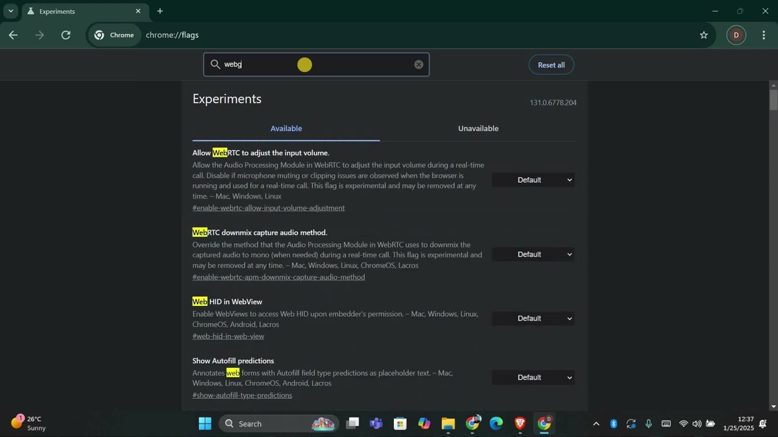Open Task View from the taskbar
The image size is (778, 437).
pos(353,424)
